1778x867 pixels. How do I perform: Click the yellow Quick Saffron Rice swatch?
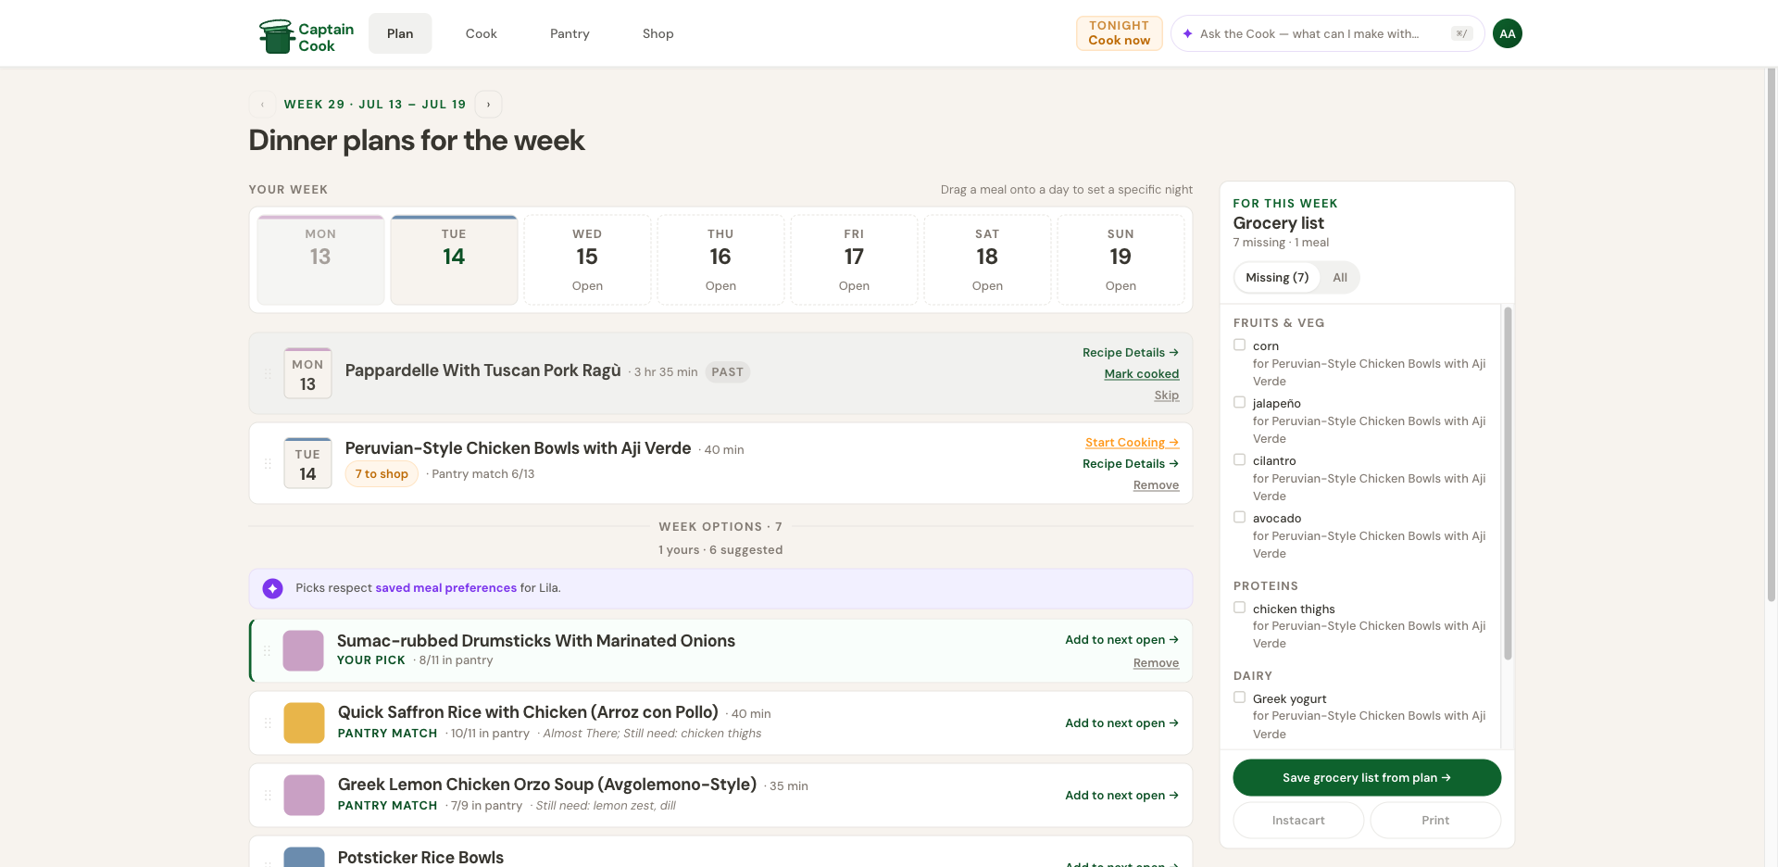(x=304, y=722)
